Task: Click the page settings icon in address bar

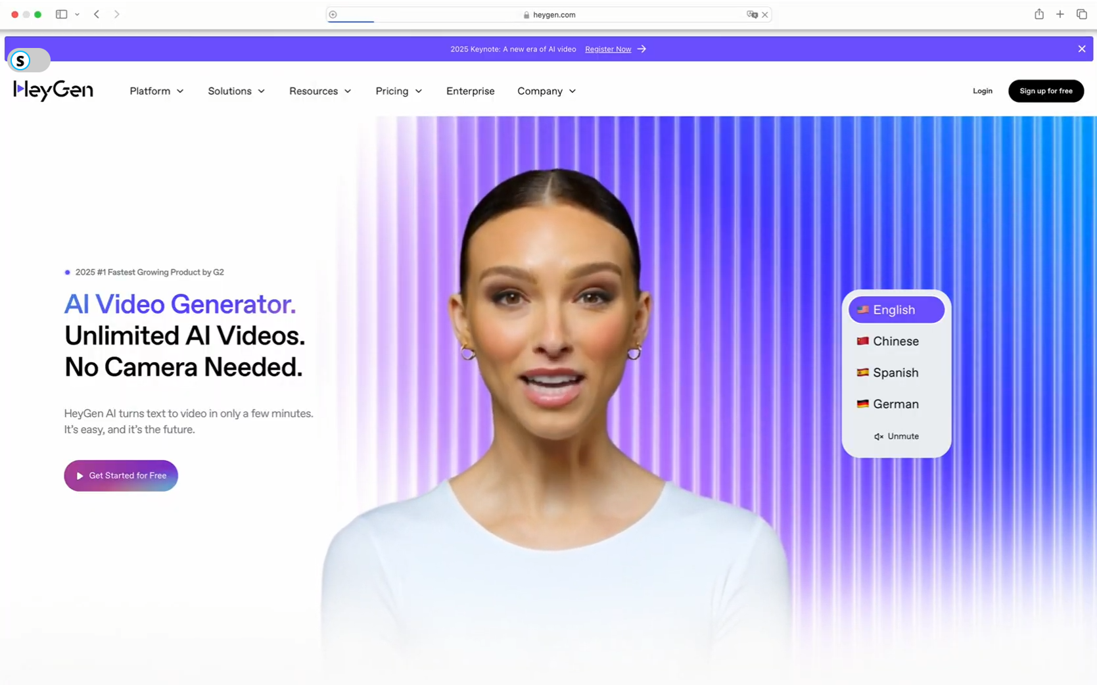Action: coord(333,14)
